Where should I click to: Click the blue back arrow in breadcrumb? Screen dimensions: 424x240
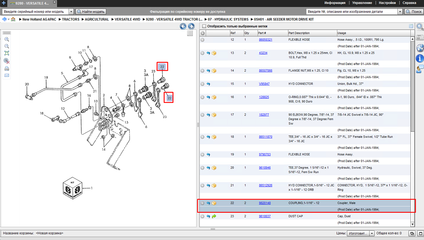coord(4,19)
